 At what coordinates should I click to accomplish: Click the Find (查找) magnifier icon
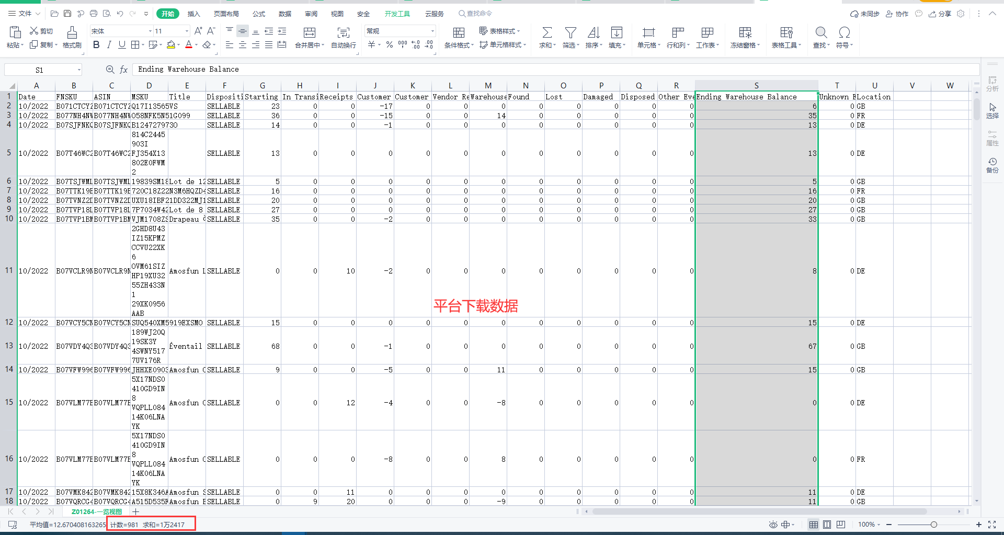point(821,32)
